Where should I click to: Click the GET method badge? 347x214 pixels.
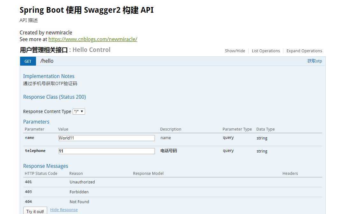coord(28,61)
